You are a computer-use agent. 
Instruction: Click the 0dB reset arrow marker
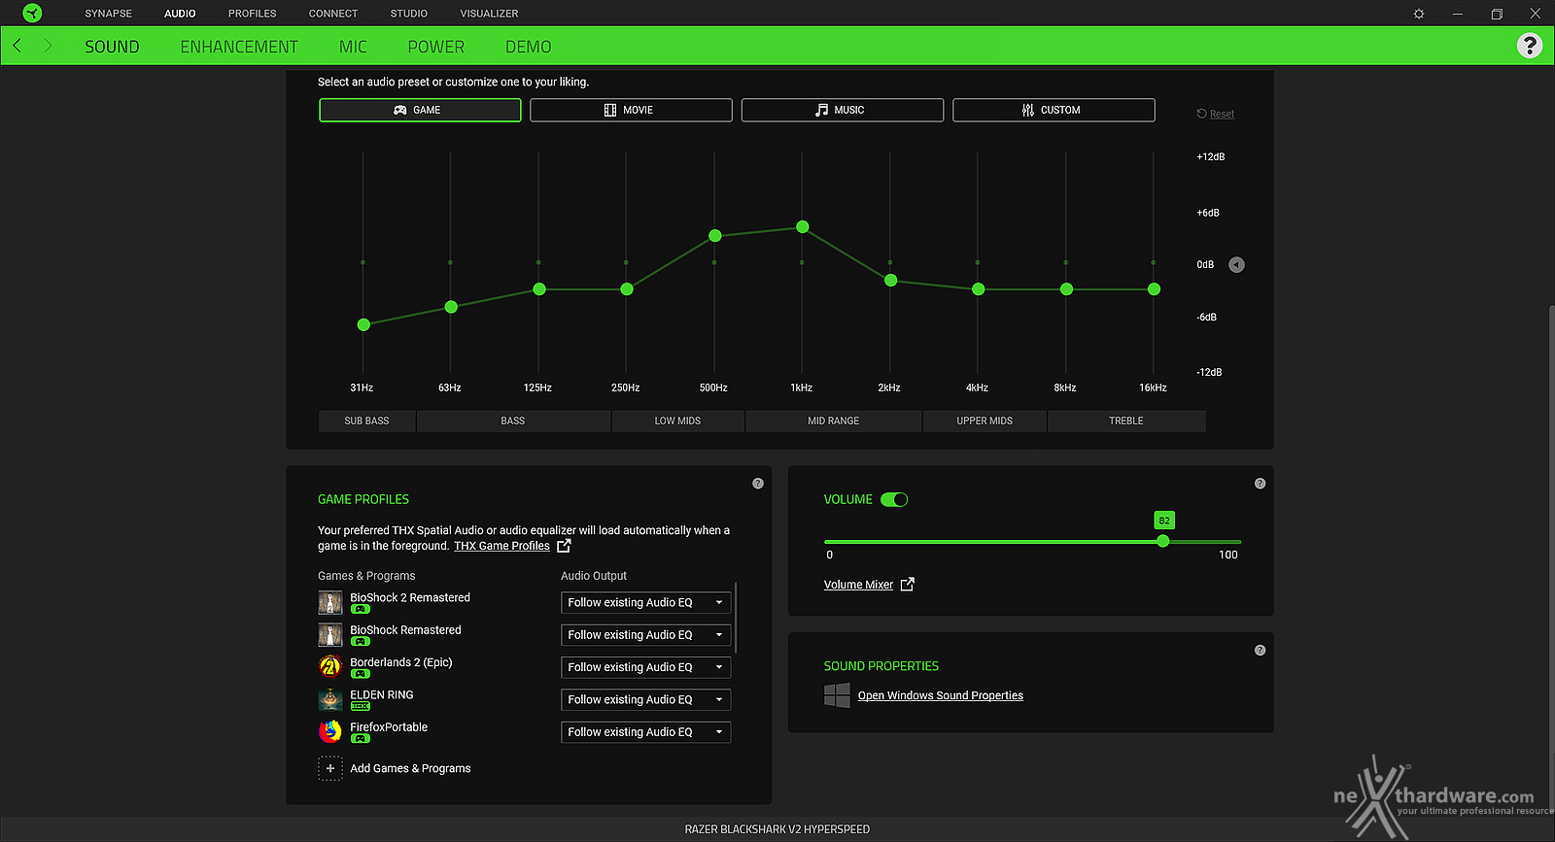1236,264
